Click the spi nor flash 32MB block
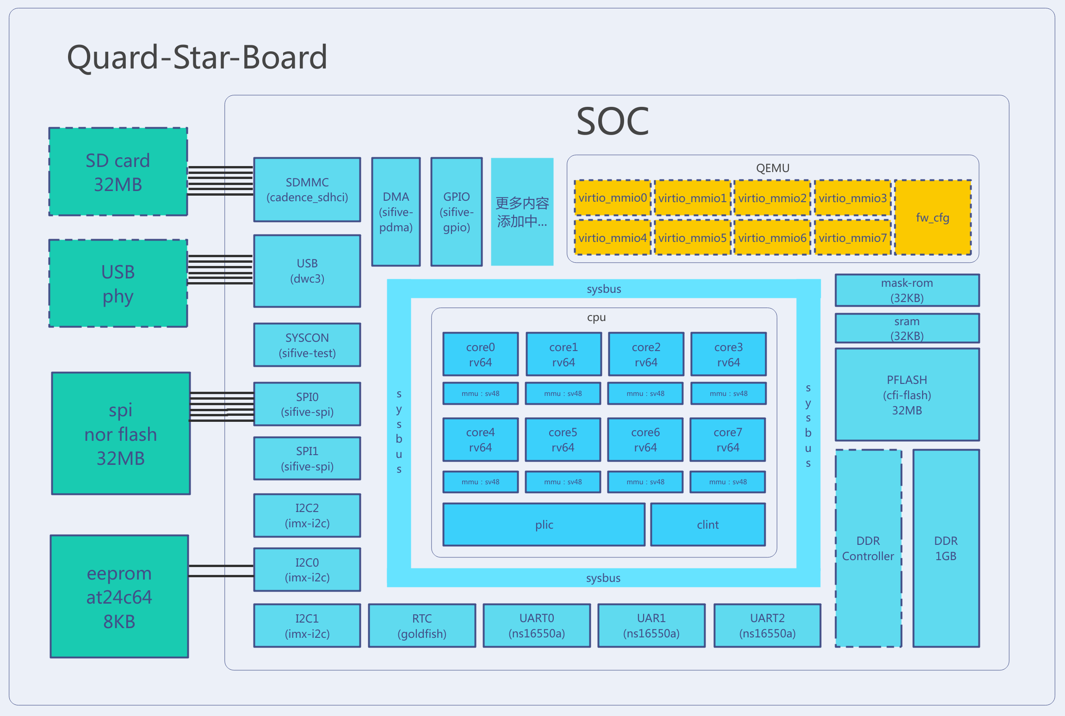Screen dimensions: 1065x716 [x=121, y=433]
